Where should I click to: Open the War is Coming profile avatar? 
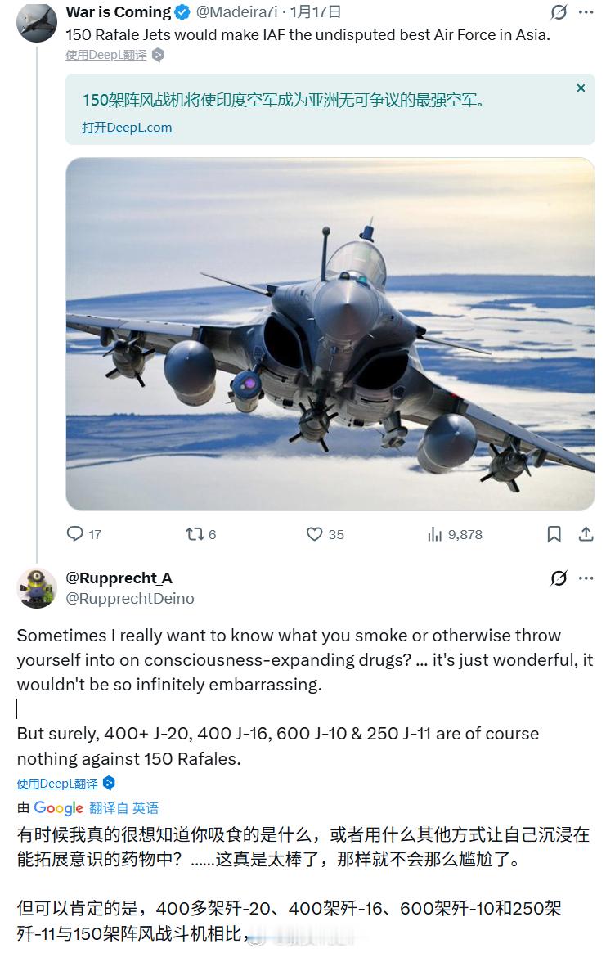(x=37, y=22)
